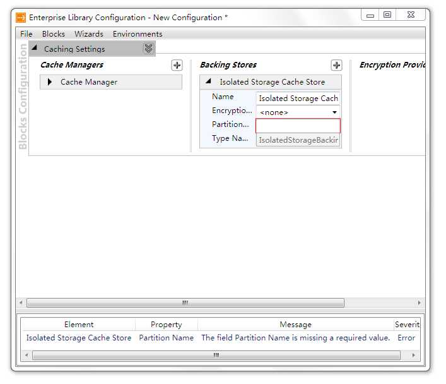Image resolution: width=446 pixels, height=384 pixels.
Task: Click the main horizontal scrollbar thumb
Action: [x=185, y=303]
